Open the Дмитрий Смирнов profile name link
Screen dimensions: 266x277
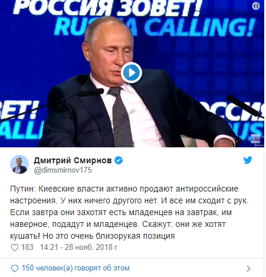[x=73, y=160]
